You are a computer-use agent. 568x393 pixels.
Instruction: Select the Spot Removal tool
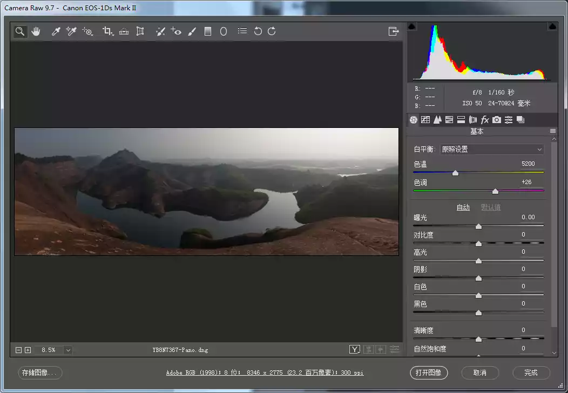[160, 31]
